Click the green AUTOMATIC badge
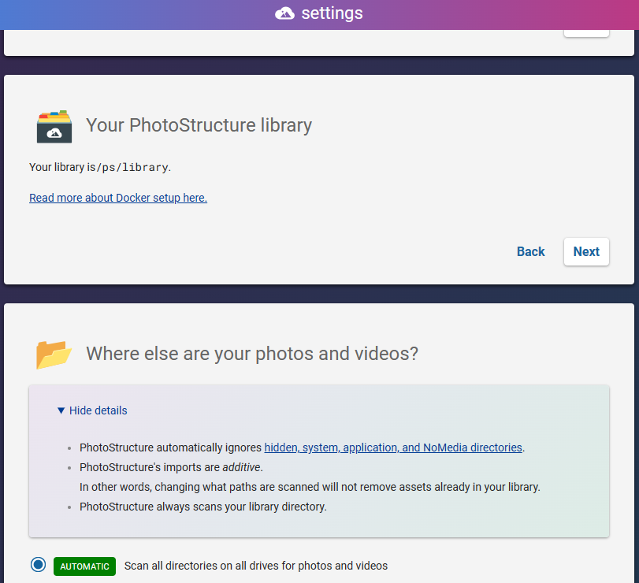Screen dimensions: 639x583 (84, 566)
